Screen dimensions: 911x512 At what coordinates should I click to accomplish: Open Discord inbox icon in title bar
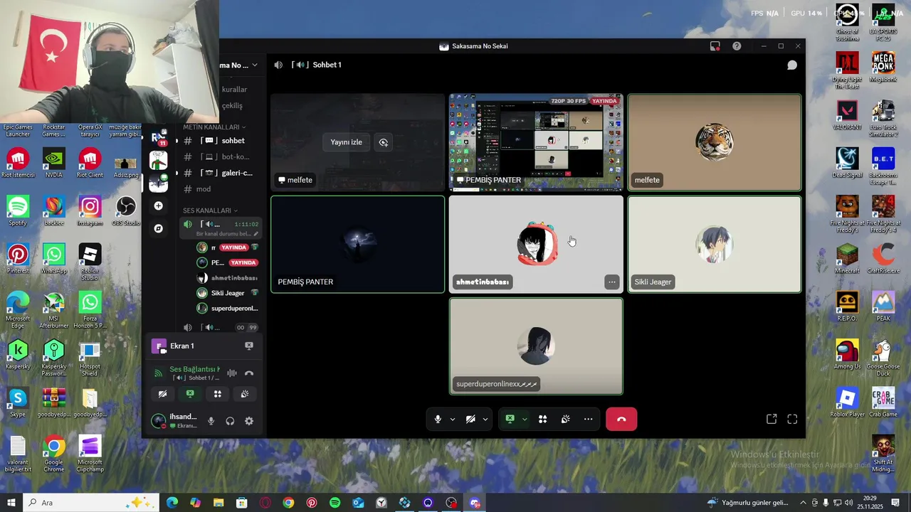(x=715, y=46)
